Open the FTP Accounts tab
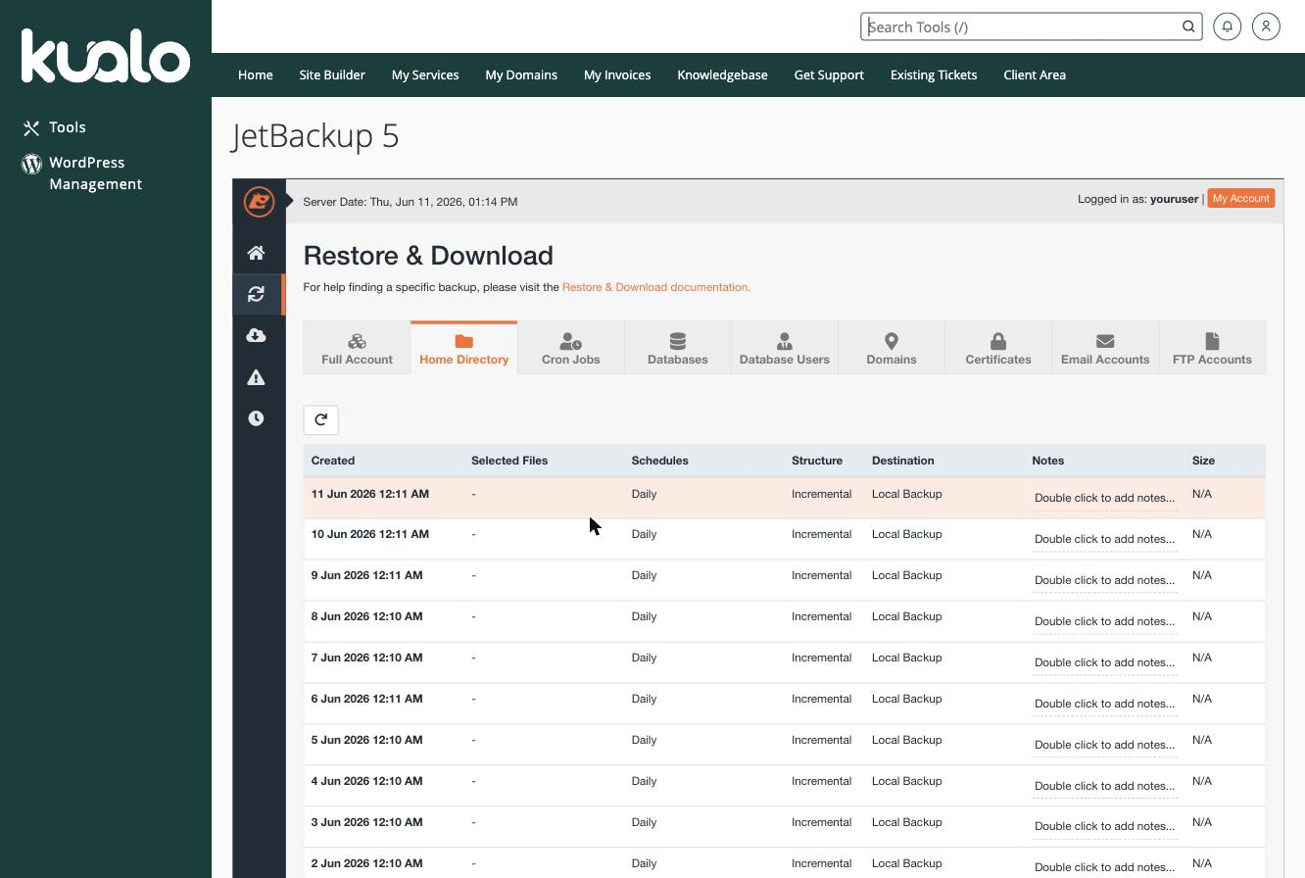Viewport: 1305px width, 878px height. (1212, 348)
